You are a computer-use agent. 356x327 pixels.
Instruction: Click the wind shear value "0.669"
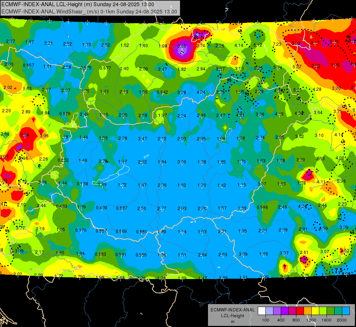click(121, 231)
